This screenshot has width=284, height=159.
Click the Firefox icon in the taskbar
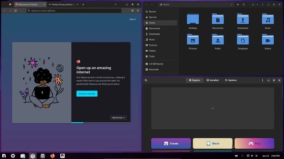52,156
